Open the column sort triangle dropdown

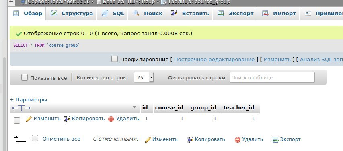point(135,107)
